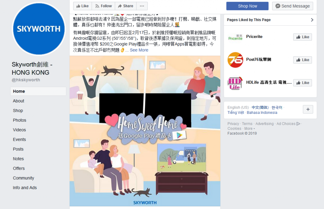Image resolution: width=324 pixels, height=209 pixels.
Task: Like the Pricerite page
Action: [302, 37]
